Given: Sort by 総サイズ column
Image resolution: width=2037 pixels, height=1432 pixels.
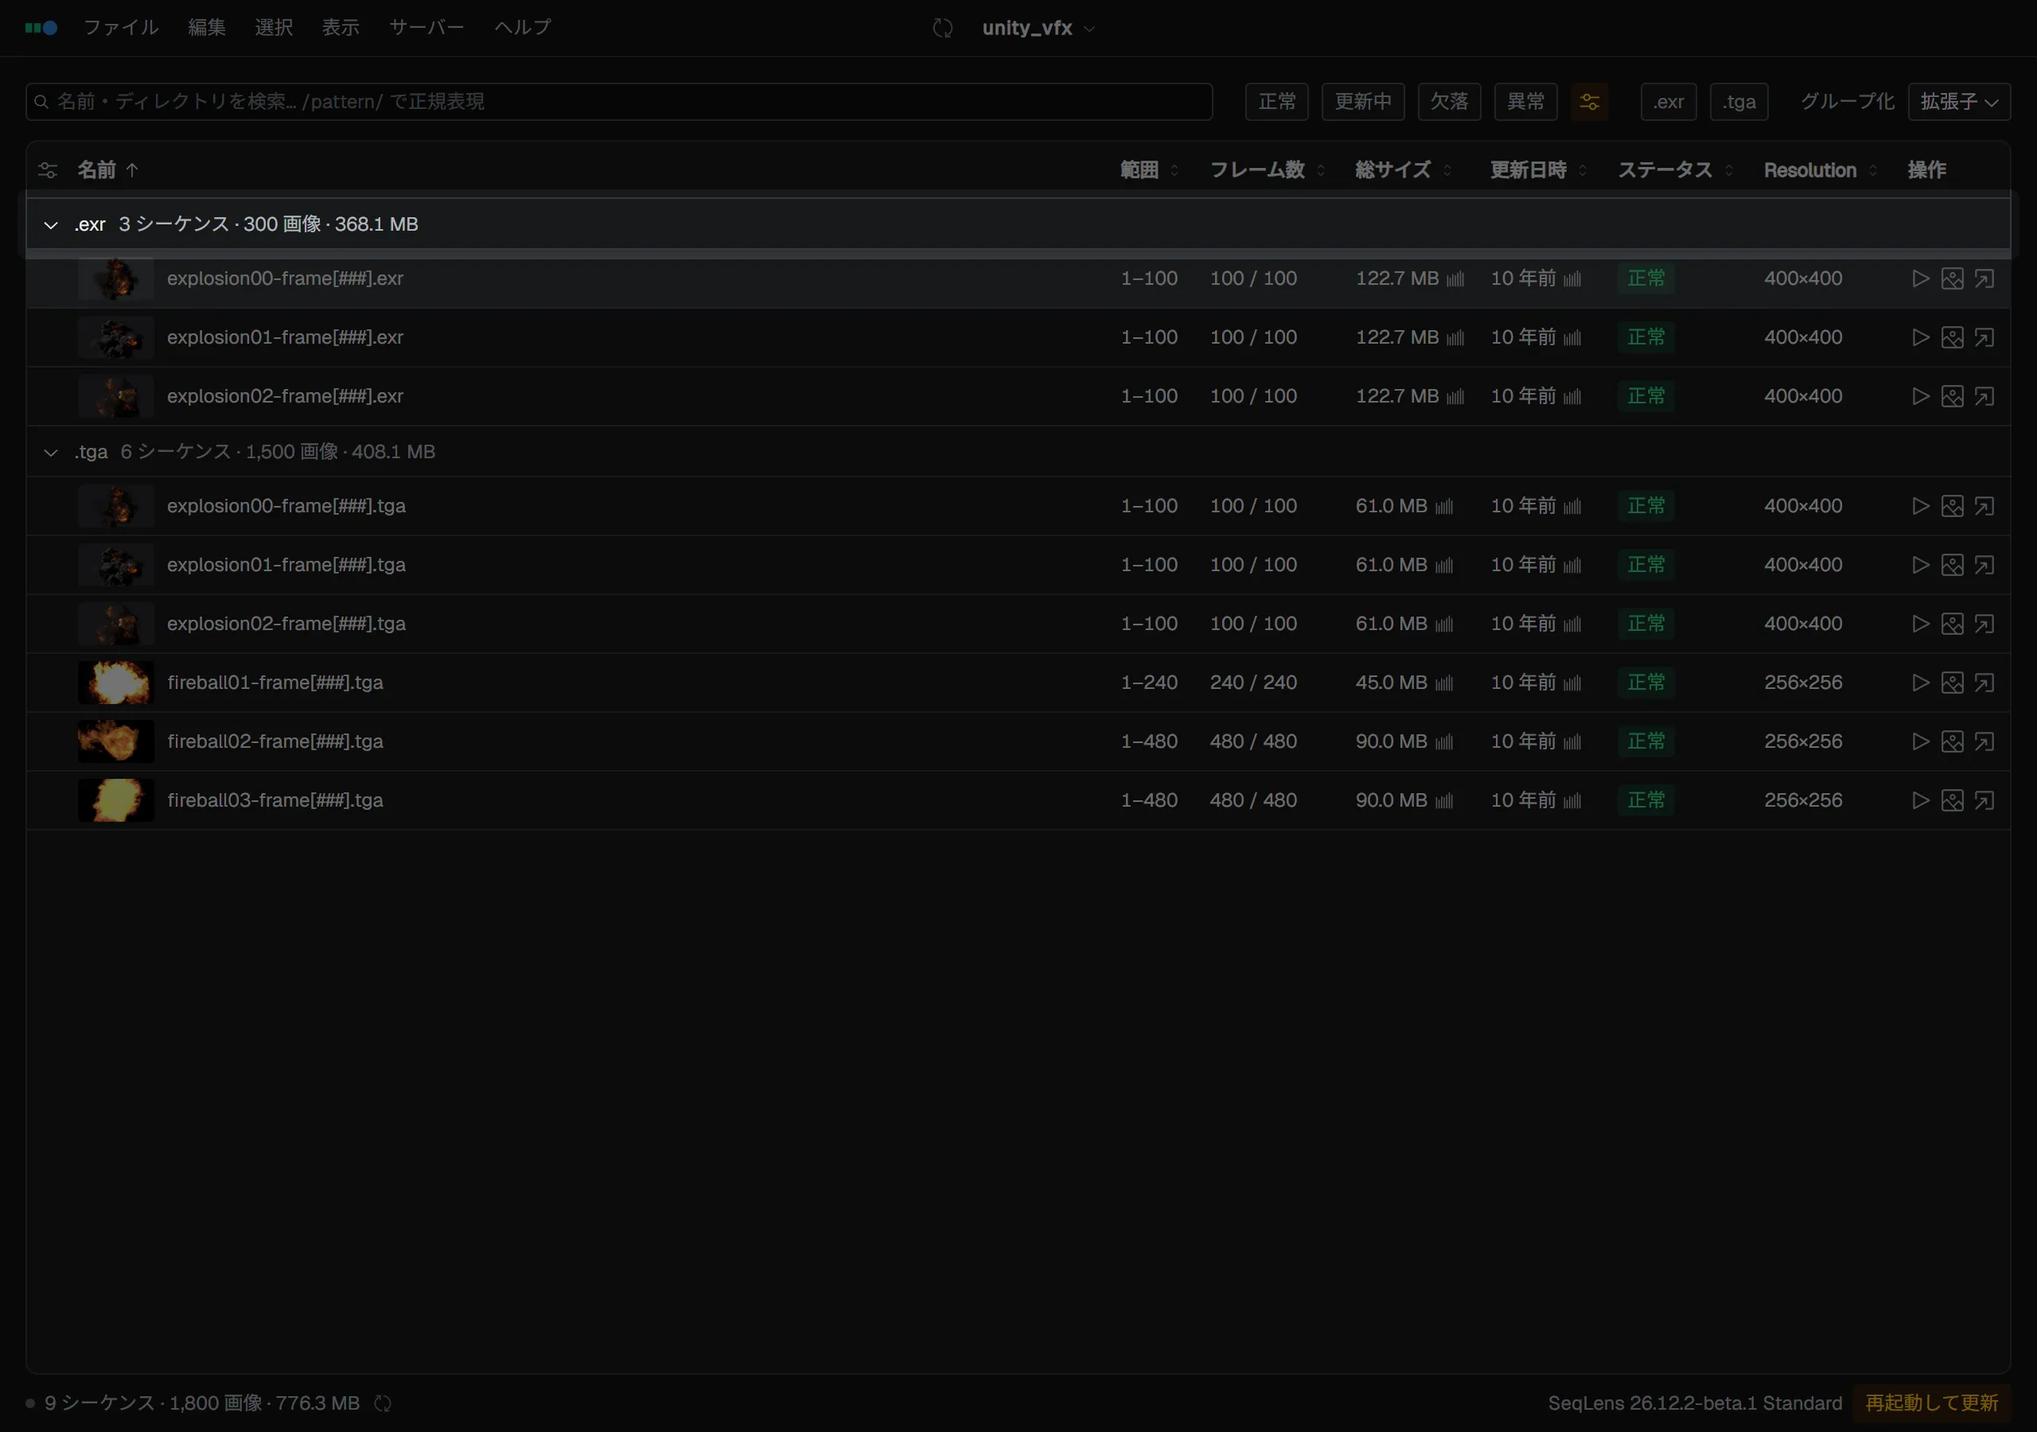Looking at the screenshot, I should pyautogui.click(x=1404, y=170).
